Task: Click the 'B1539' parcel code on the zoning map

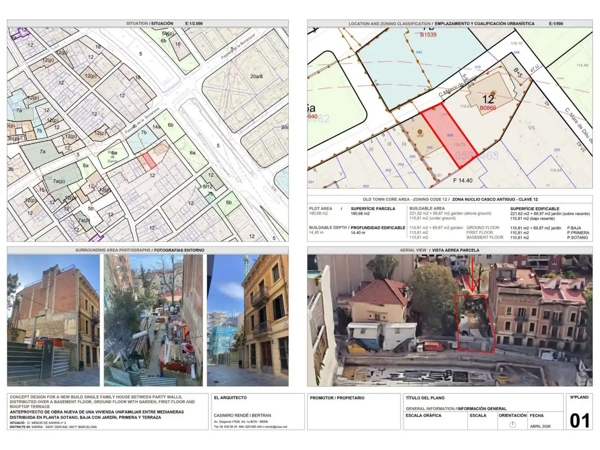Action: point(428,35)
